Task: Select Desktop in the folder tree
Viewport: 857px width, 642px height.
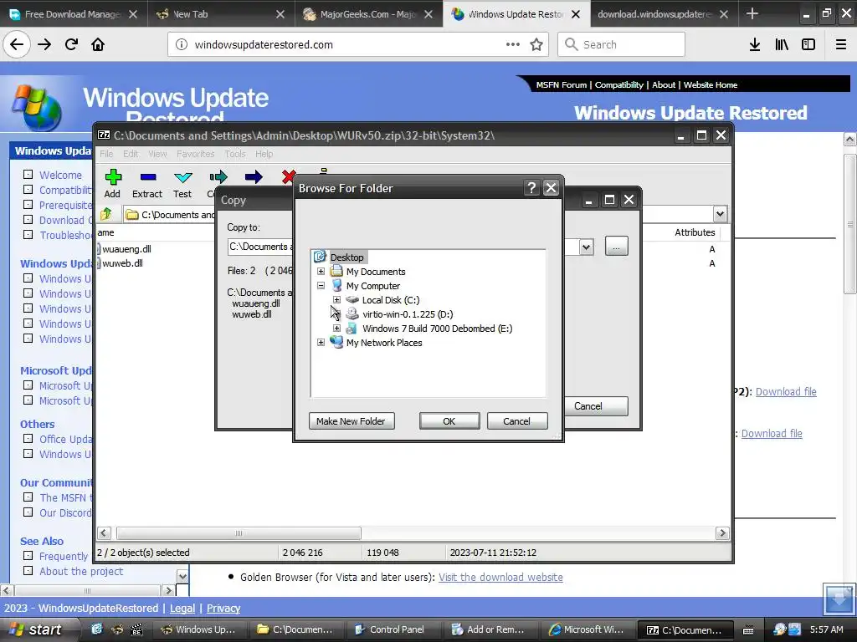Action: [x=346, y=257]
